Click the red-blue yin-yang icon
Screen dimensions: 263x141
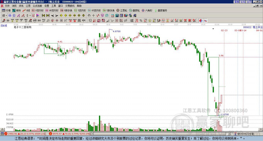coord(201,21)
